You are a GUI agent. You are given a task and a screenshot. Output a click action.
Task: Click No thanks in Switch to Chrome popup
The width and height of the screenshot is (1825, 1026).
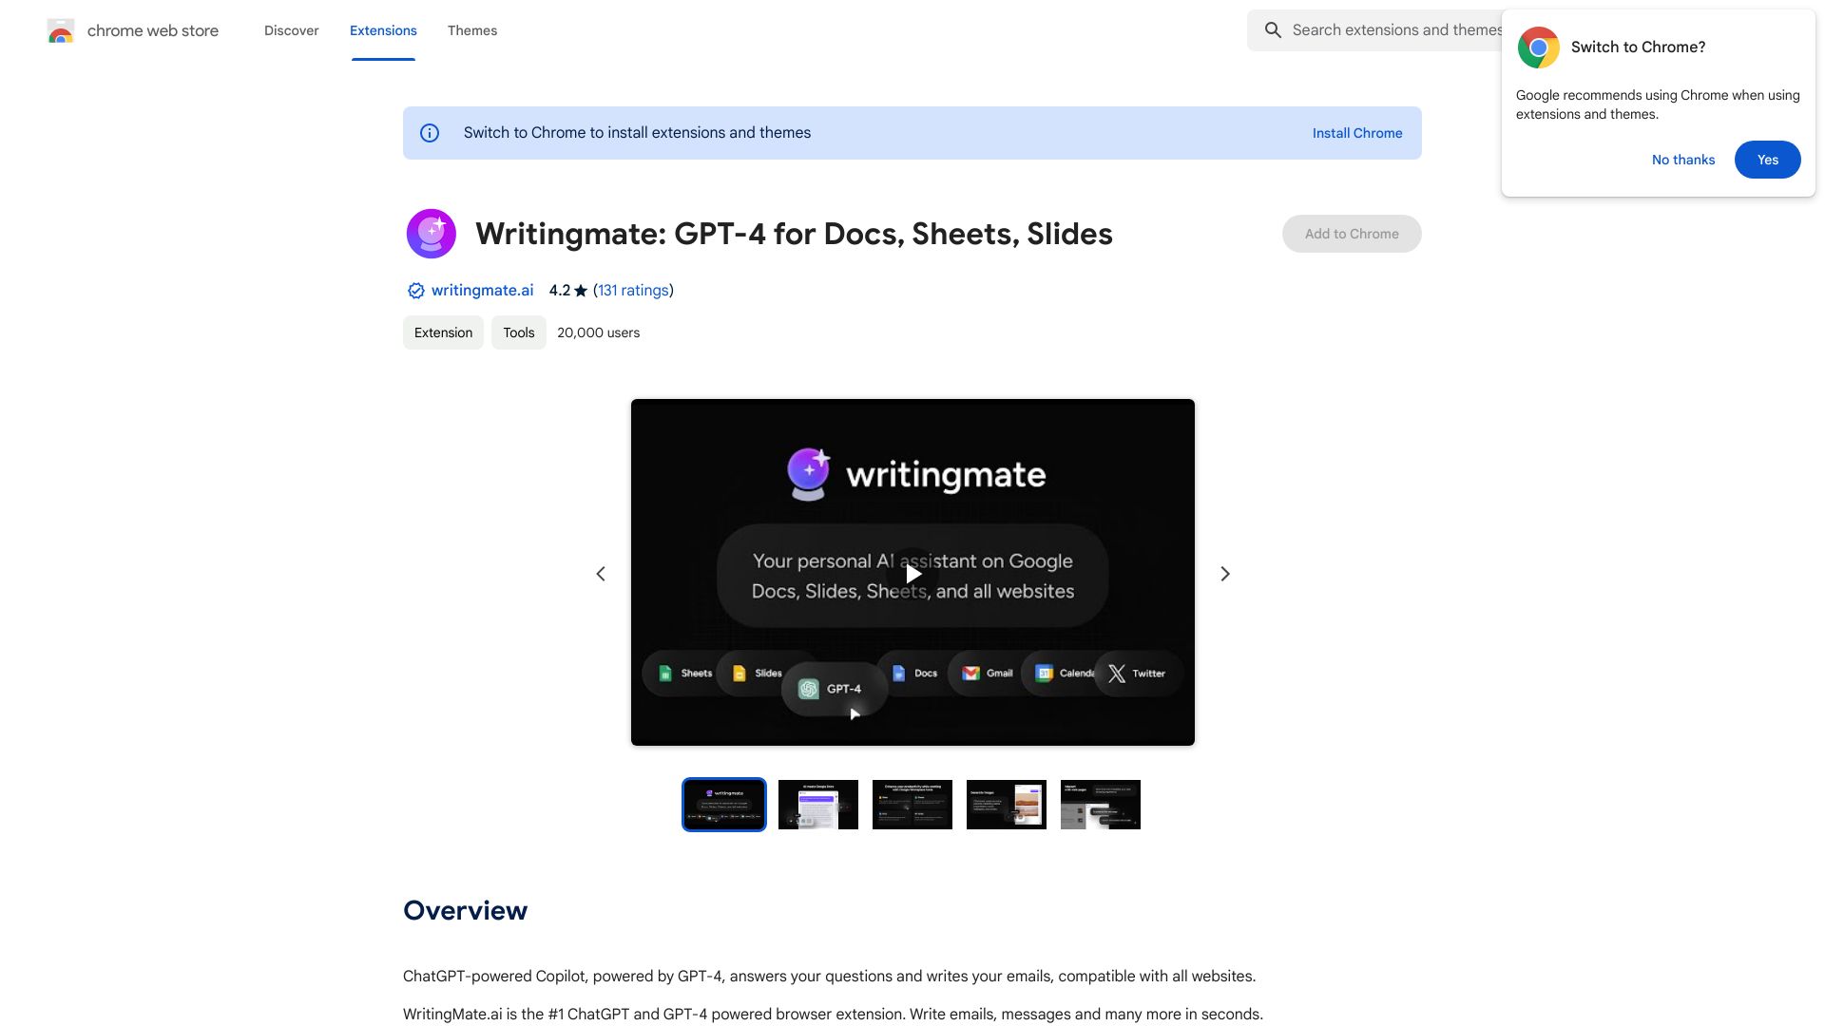[1682, 159]
